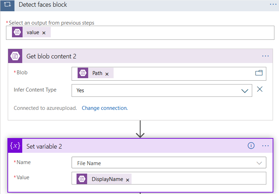Click the Path token icon
The height and width of the screenshot is (194, 279).
coord(83,73)
